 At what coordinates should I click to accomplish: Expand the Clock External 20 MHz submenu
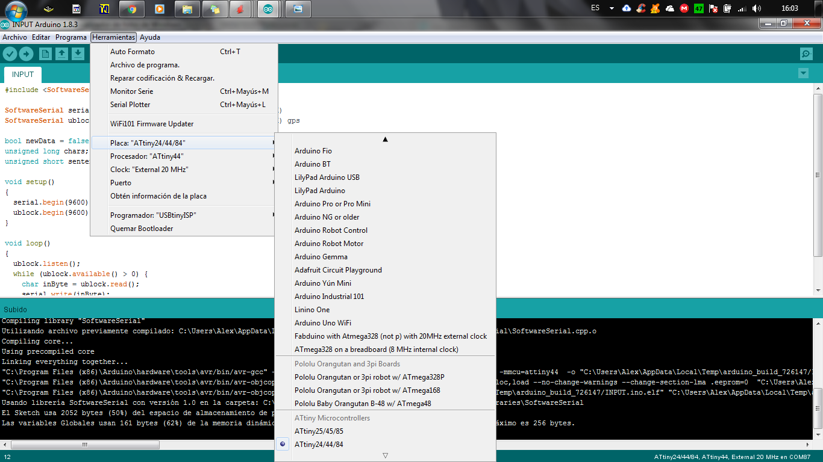184,170
